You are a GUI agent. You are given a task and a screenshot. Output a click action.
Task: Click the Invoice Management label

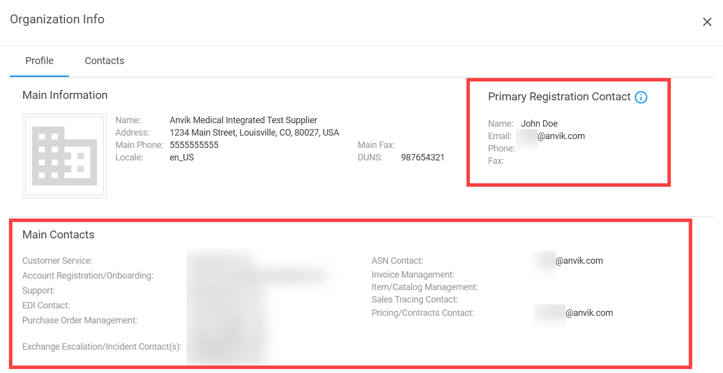click(413, 275)
